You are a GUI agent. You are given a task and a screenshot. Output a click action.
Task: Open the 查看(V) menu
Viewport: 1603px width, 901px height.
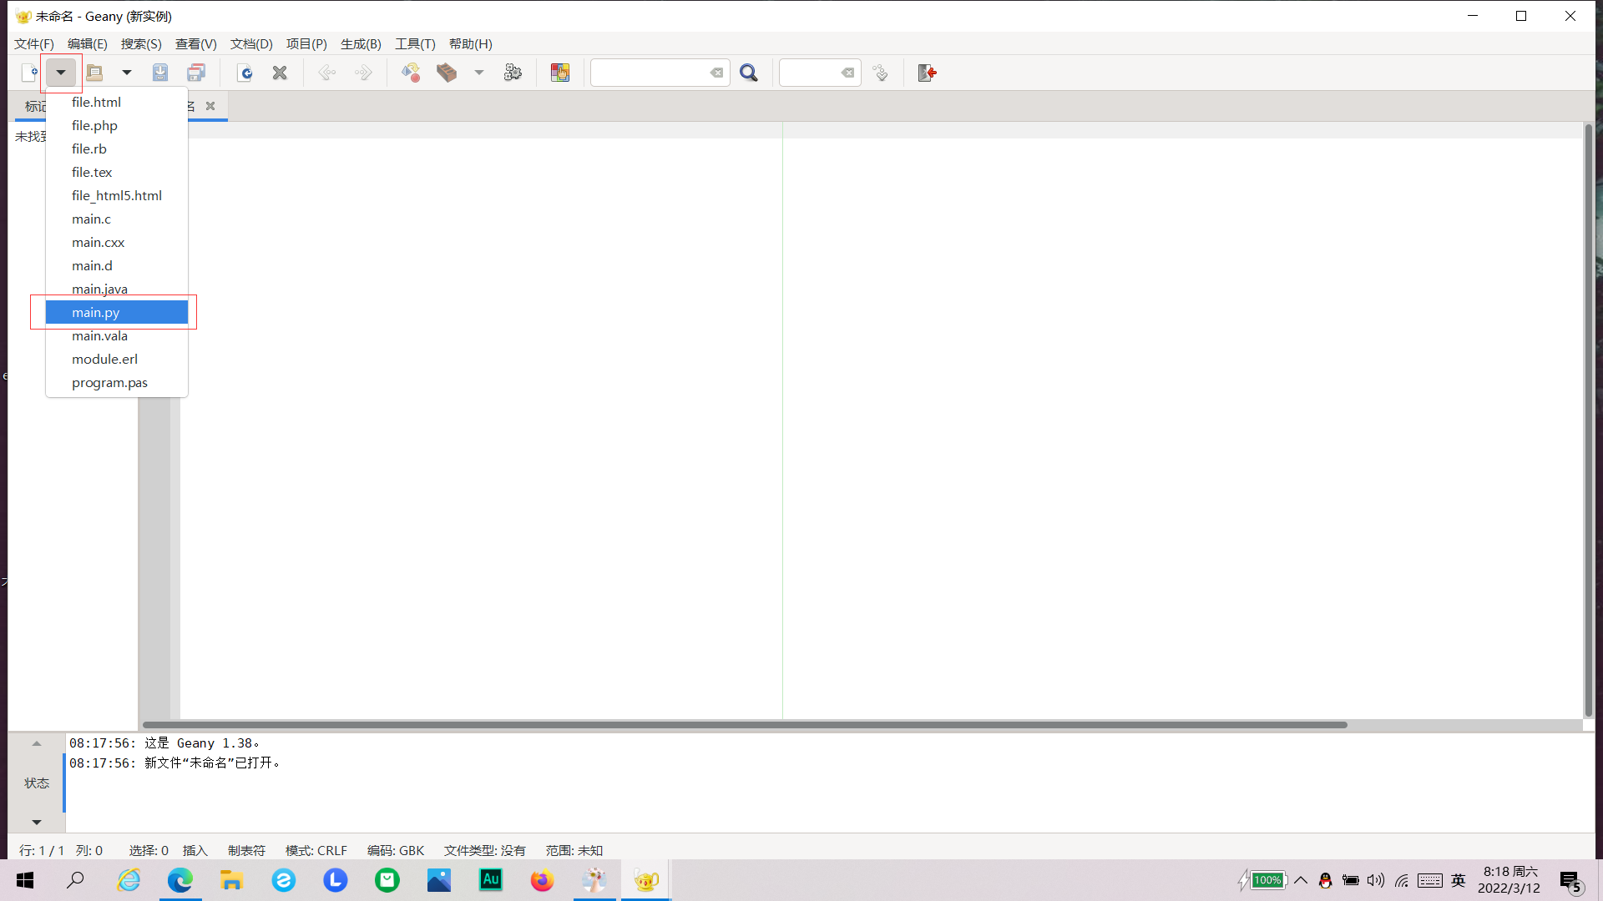pyautogui.click(x=196, y=43)
